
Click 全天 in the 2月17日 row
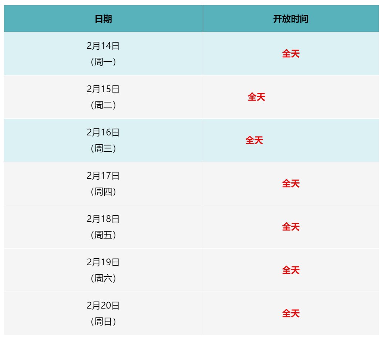pyautogui.click(x=291, y=184)
